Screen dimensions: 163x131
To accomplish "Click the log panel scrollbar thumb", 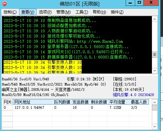I will pos(154,55).
